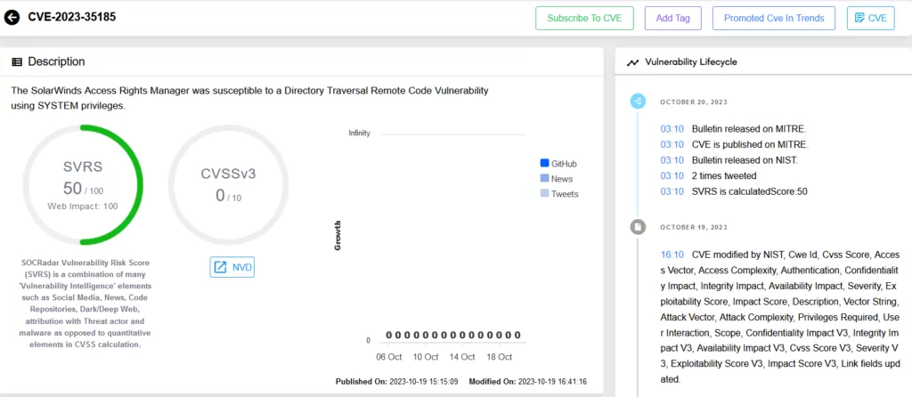Open the NVD reference link
Screen dimensions: 912x397
coord(232,267)
